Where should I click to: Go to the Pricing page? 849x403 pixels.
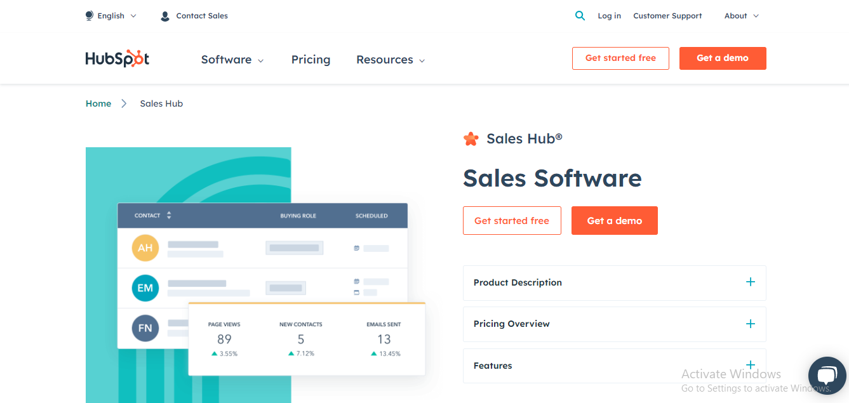coord(311,60)
